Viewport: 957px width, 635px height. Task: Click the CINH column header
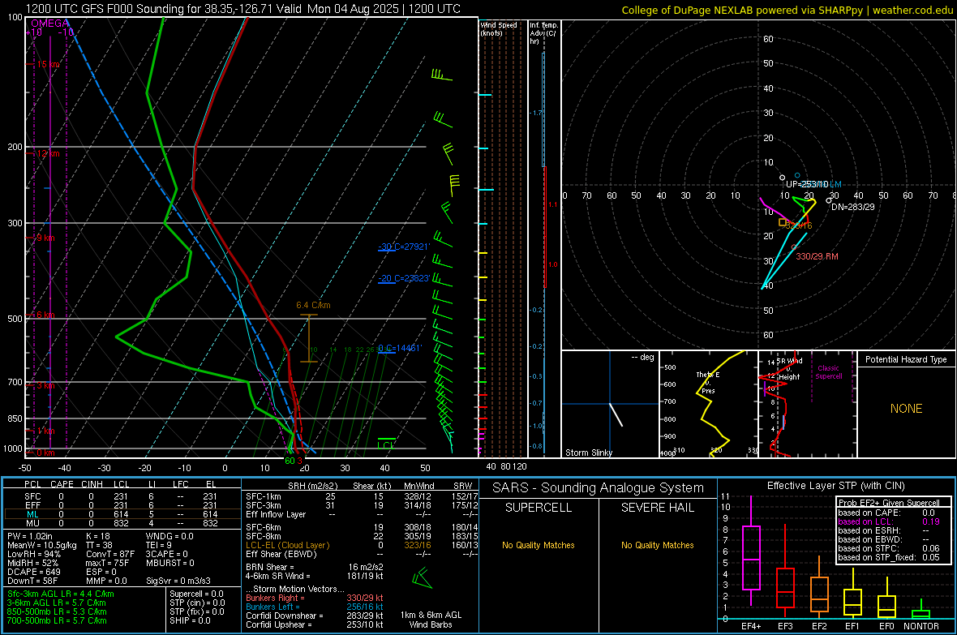tap(92, 484)
